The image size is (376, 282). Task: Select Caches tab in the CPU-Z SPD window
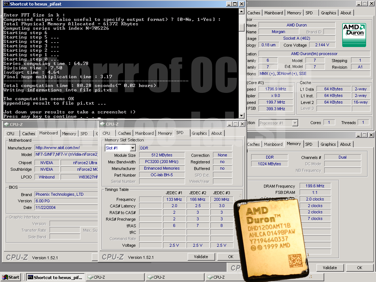(x=124, y=133)
